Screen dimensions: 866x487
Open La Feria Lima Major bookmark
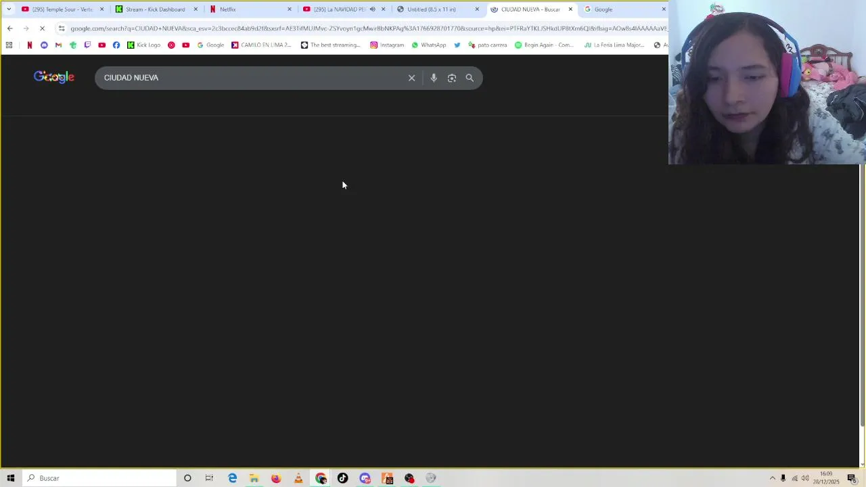pos(614,45)
